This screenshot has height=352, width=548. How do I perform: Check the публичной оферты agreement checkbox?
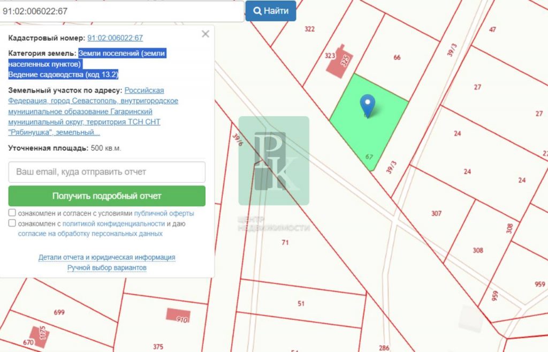[12, 213]
